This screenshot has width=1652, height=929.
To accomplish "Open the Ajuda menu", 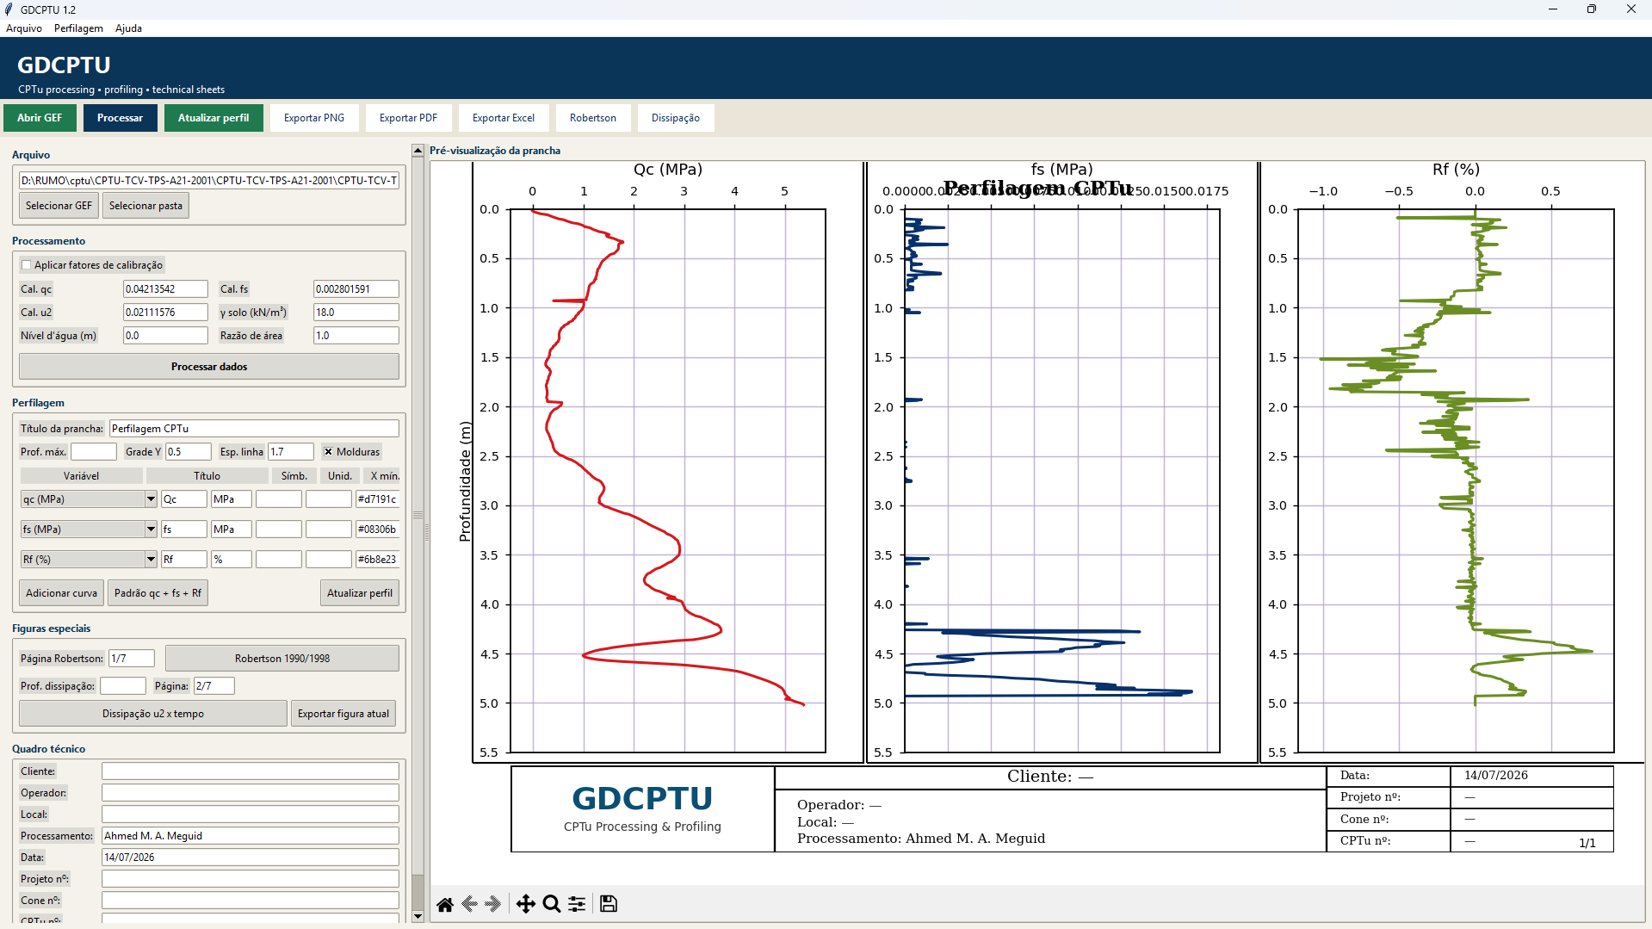I will click(x=128, y=28).
